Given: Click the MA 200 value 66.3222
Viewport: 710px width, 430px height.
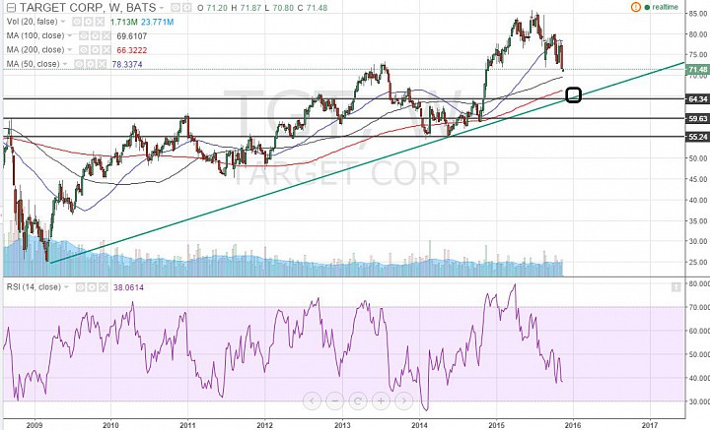Looking at the screenshot, I should [x=132, y=50].
